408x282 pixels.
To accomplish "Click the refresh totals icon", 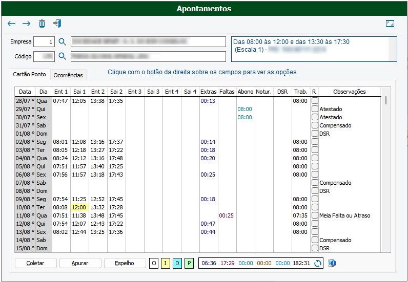I will tap(318, 263).
